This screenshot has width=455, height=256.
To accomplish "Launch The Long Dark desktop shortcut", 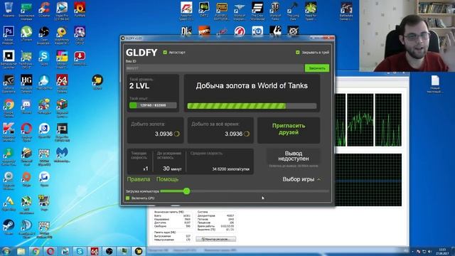I will (x=293, y=11).
